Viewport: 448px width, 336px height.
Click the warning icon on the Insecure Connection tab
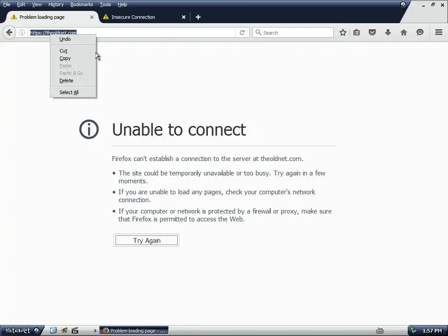click(x=106, y=17)
